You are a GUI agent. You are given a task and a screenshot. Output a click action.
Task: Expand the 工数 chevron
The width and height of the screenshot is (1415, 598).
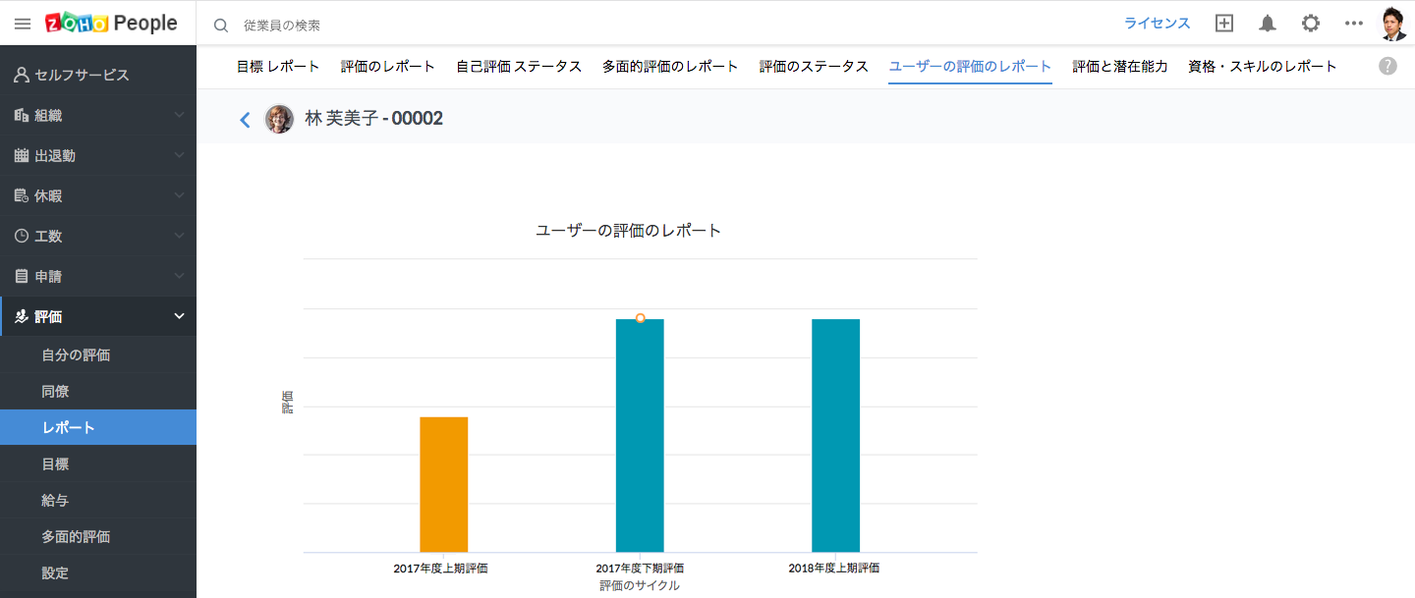(179, 236)
